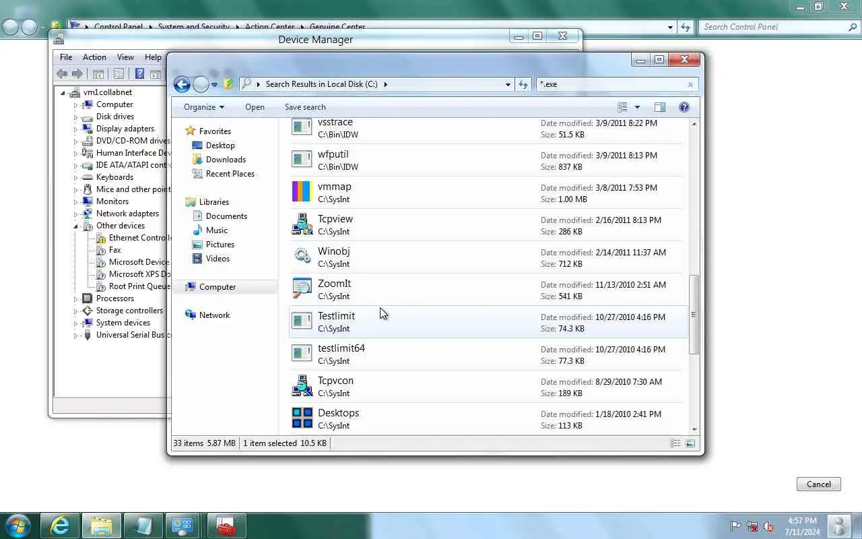The height and width of the screenshot is (539, 862).
Task: Click Save search button
Action: click(x=305, y=107)
